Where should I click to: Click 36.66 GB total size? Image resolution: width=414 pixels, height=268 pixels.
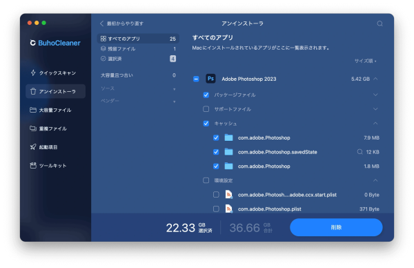251,228
